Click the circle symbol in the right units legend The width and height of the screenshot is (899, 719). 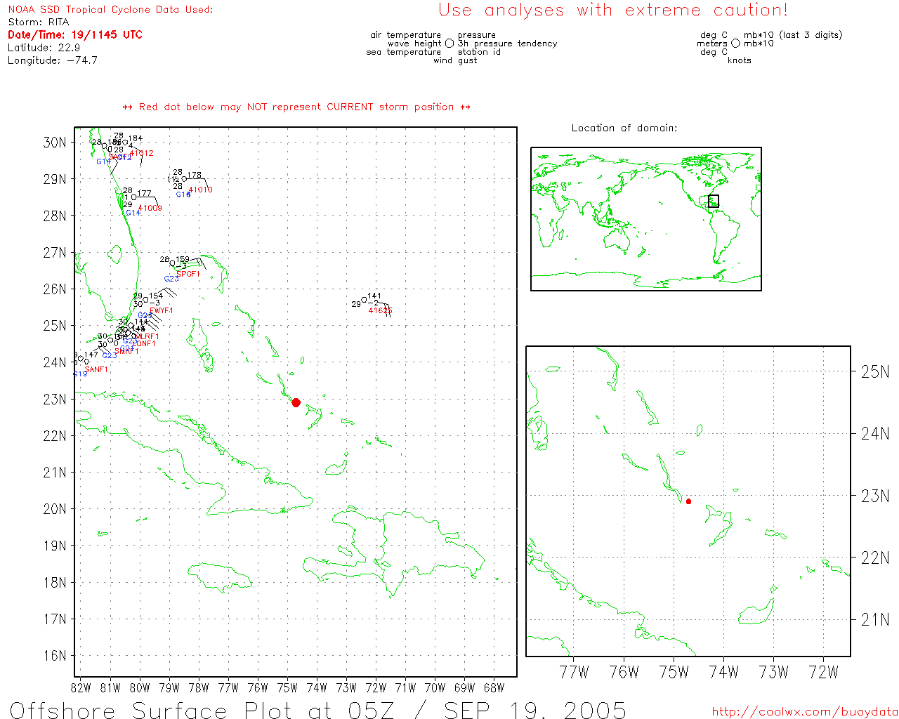point(735,44)
